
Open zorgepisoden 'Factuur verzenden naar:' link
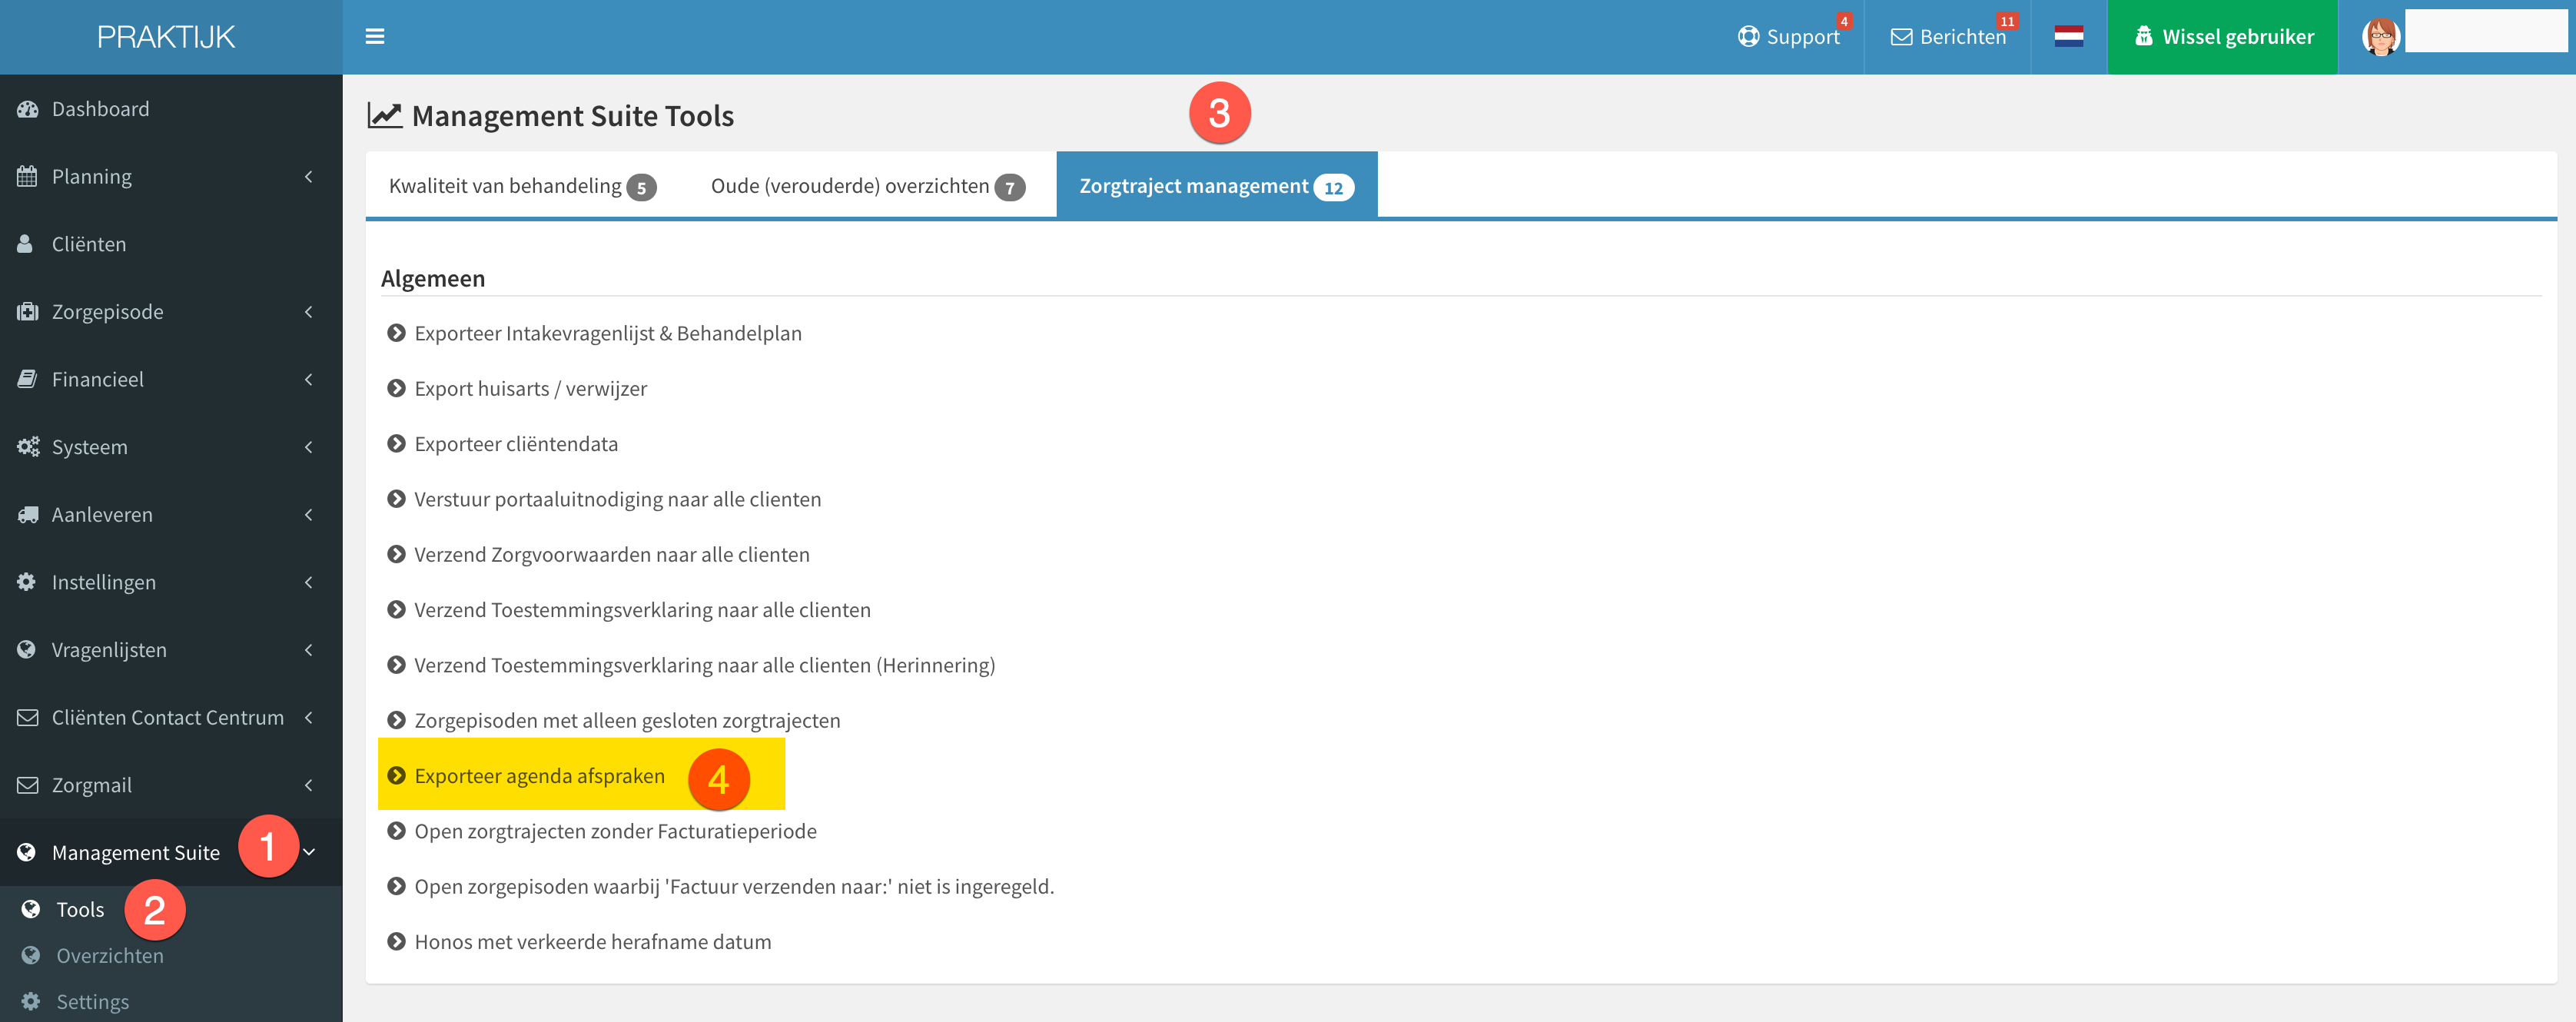pyautogui.click(x=735, y=886)
